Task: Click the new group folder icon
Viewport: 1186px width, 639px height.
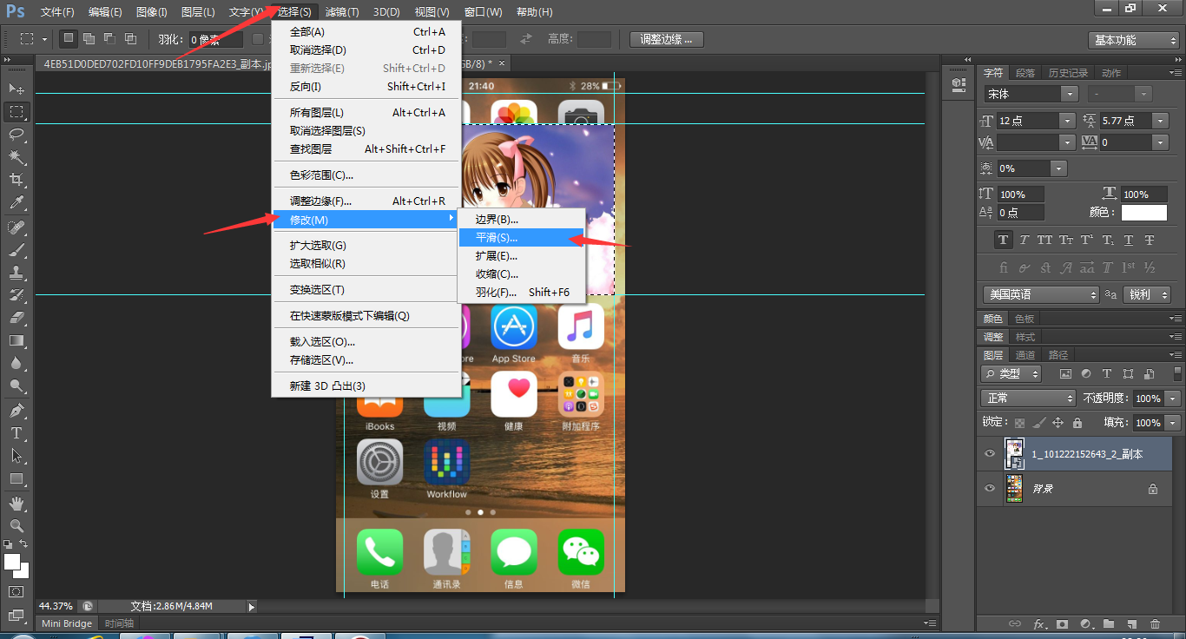Action: (x=1109, y=623)
